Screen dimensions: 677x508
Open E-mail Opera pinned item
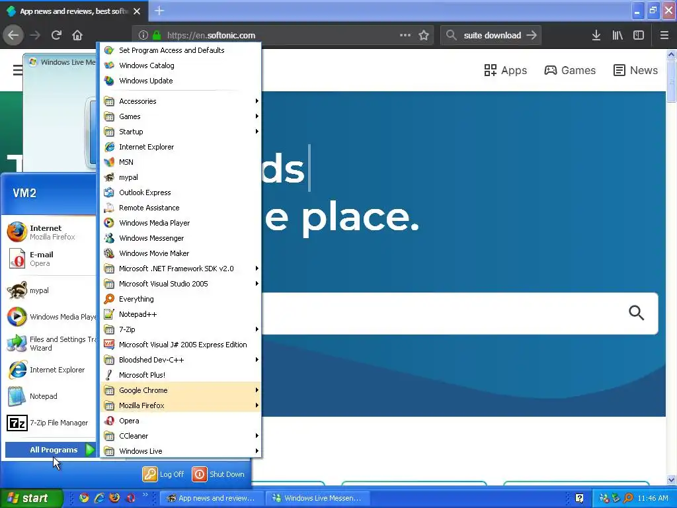50,259
